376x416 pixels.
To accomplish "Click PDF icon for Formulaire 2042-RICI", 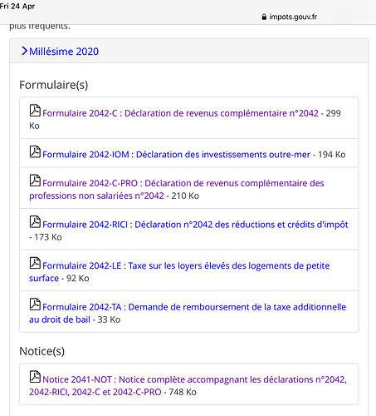I will (x=35, y=221).
